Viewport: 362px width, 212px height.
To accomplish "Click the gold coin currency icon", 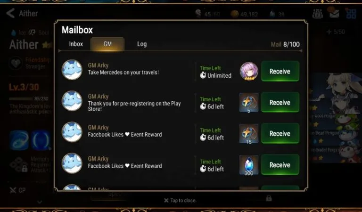I will tap(235, 14).
